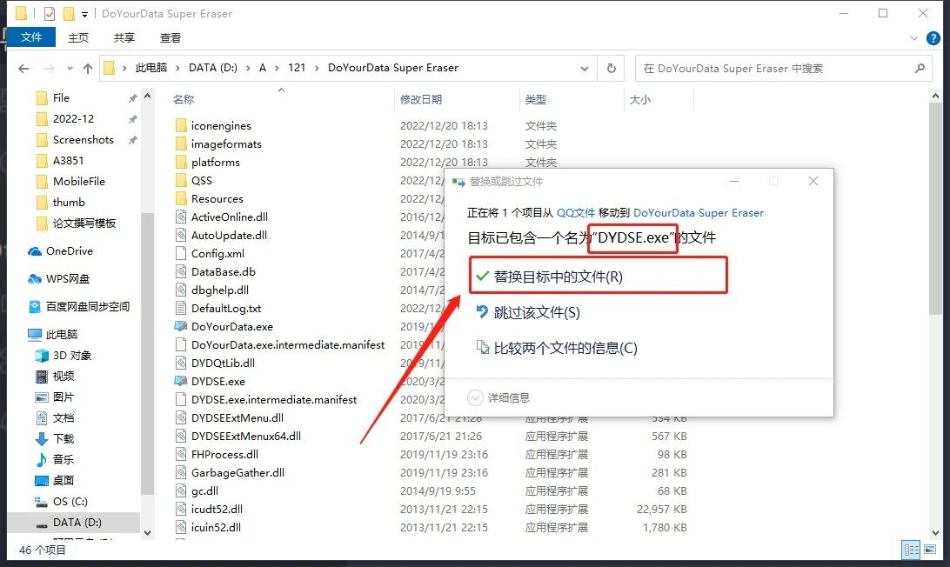950x567 pixels.
Task: Sort files by 类型 column header
Action: (x=536, y=99)
